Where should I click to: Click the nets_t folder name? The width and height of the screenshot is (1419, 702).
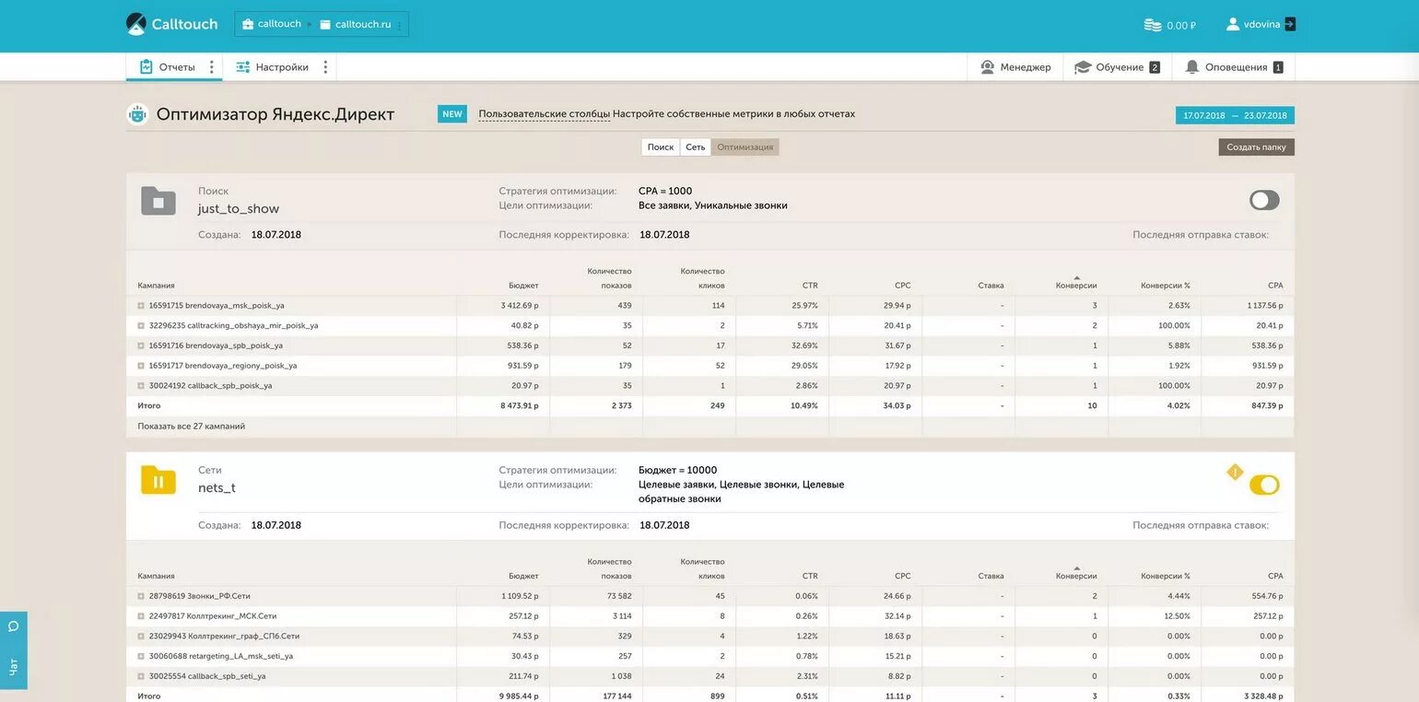click(x=217, y=488)
